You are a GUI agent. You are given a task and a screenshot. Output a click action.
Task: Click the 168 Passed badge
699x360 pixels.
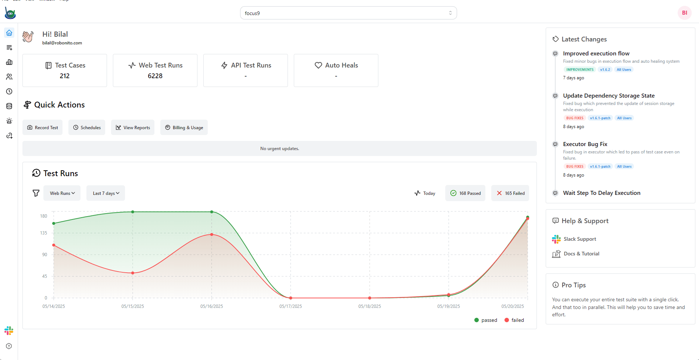coord(466,193)
